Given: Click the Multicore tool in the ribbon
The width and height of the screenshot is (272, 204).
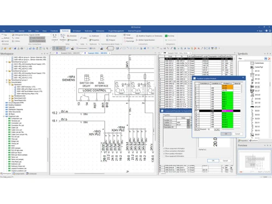Looking at the screenshot, I should [x=94, y=36].
